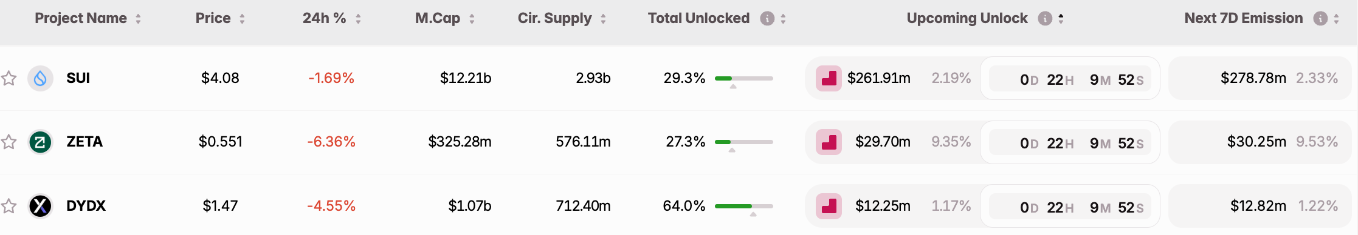The width and height of the screenshot is (1358, 235).
Task: Sort by 24h % change arrows
Action: coord(358,19)
